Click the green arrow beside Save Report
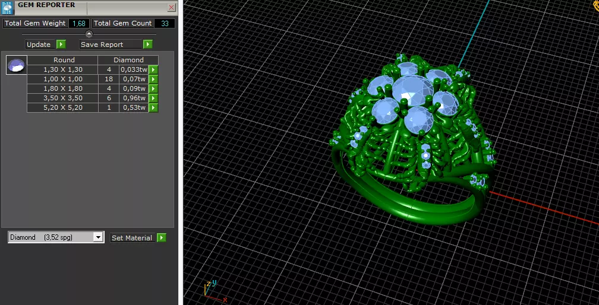Screen dimensions: 599x305 coord(148,45)
